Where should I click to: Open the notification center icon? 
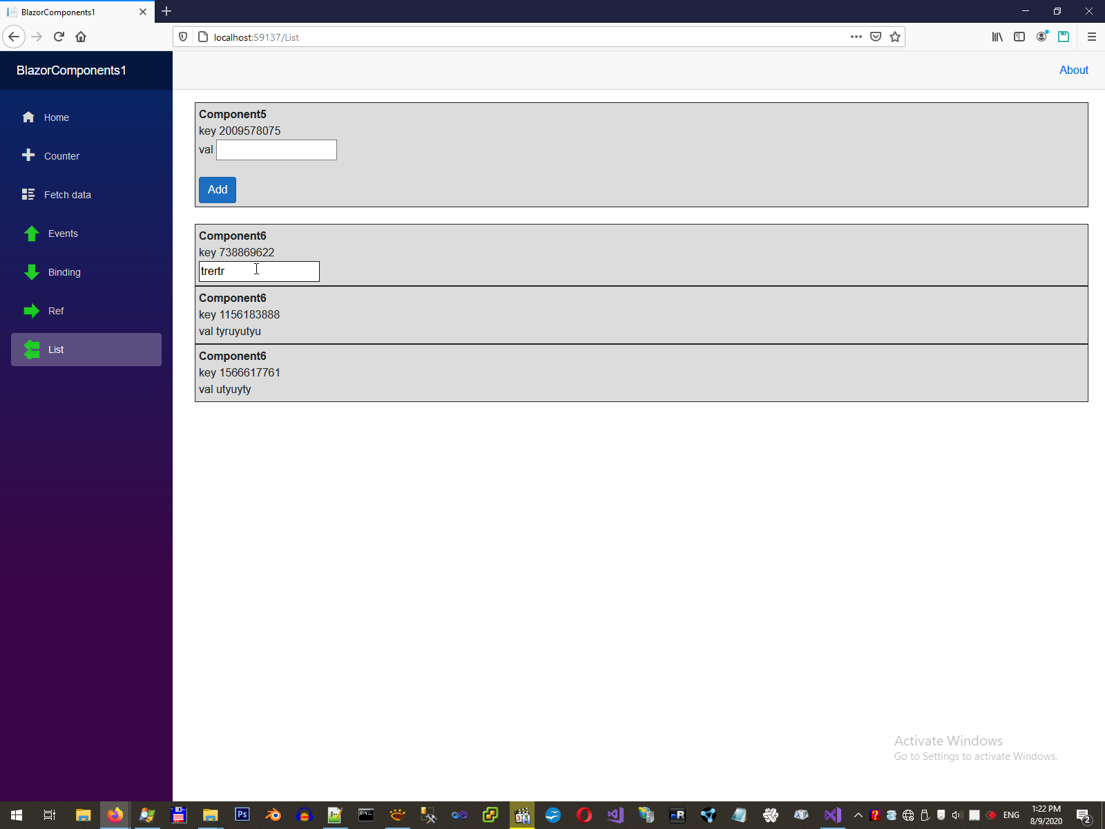click(x=1084, y=815)
